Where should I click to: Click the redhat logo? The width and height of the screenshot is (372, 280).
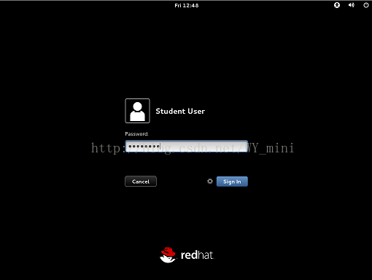187,255
